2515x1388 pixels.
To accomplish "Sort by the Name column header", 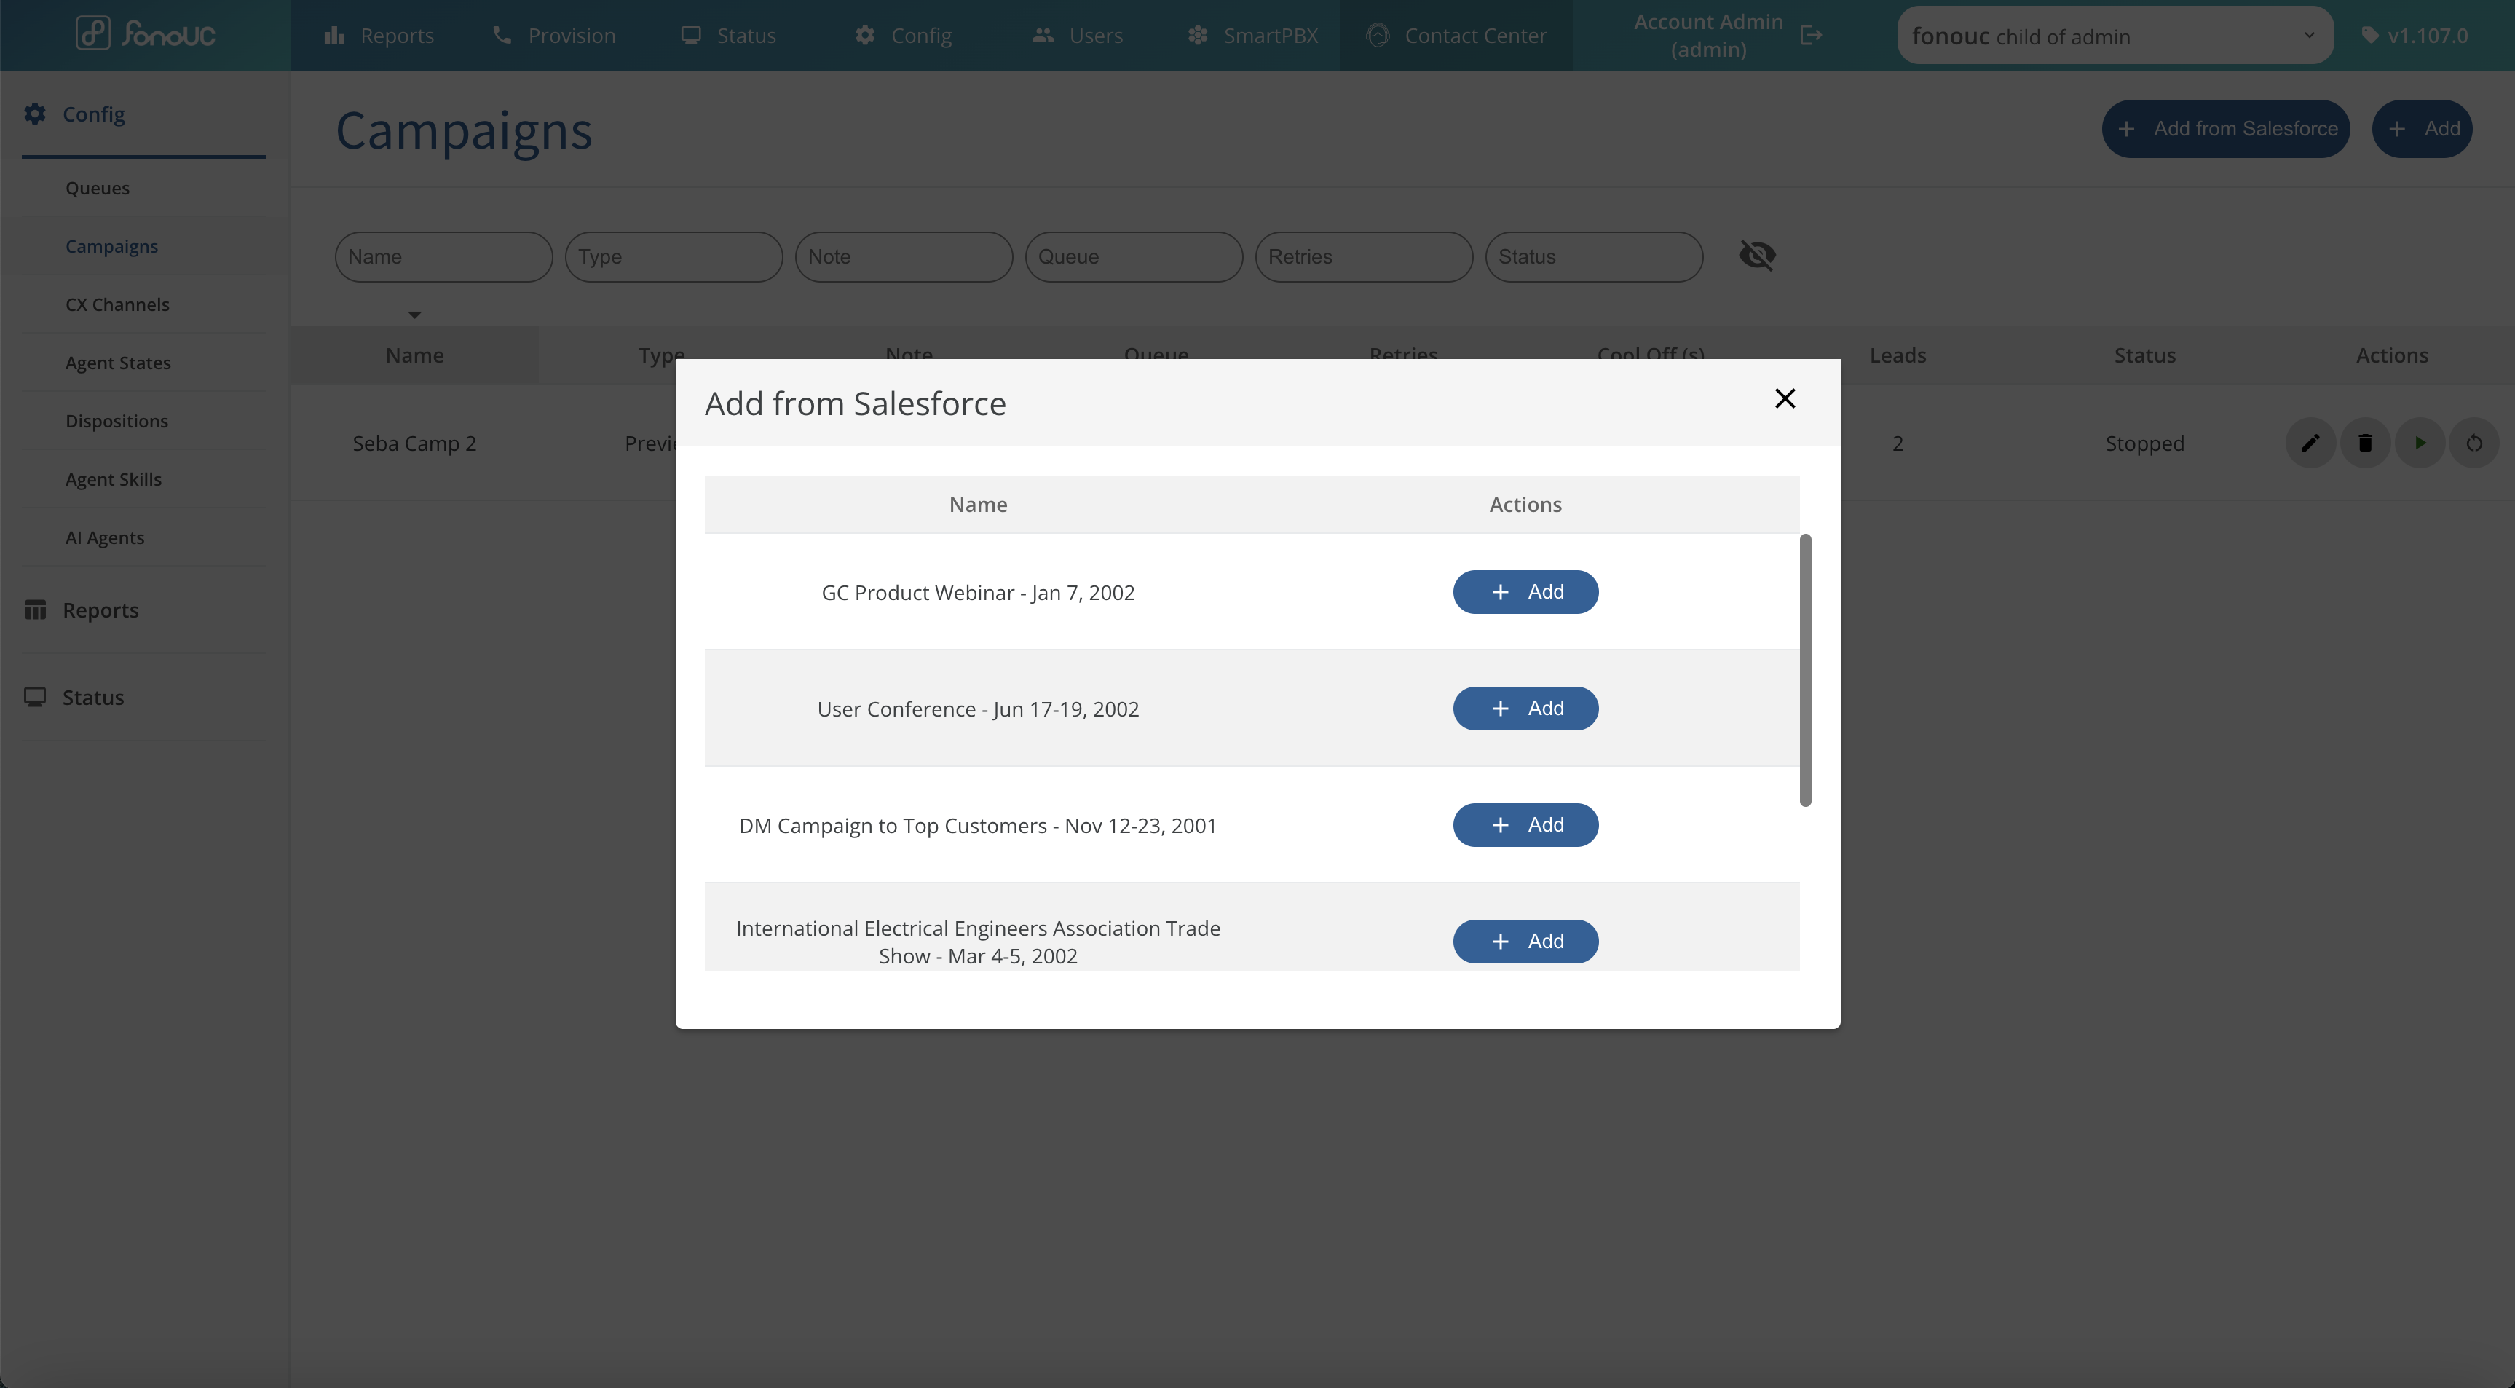I will 415,355.
